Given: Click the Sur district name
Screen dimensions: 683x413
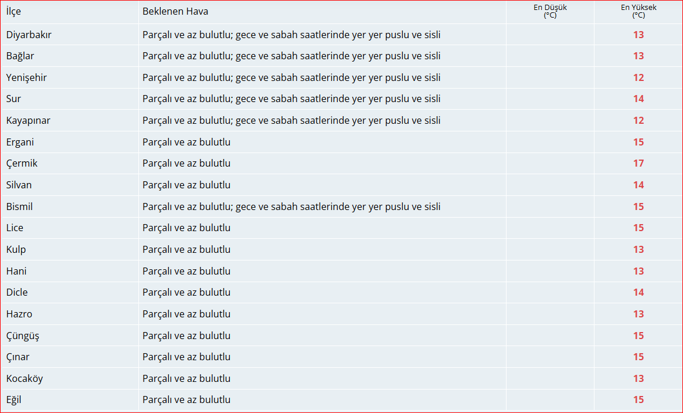Looking at the screenshot, I should pyautogui.click(x=13, y=99).
